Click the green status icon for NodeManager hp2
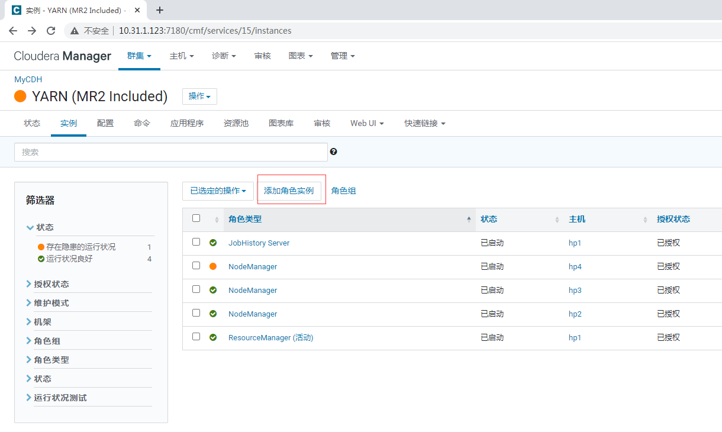 coord(213,314)
